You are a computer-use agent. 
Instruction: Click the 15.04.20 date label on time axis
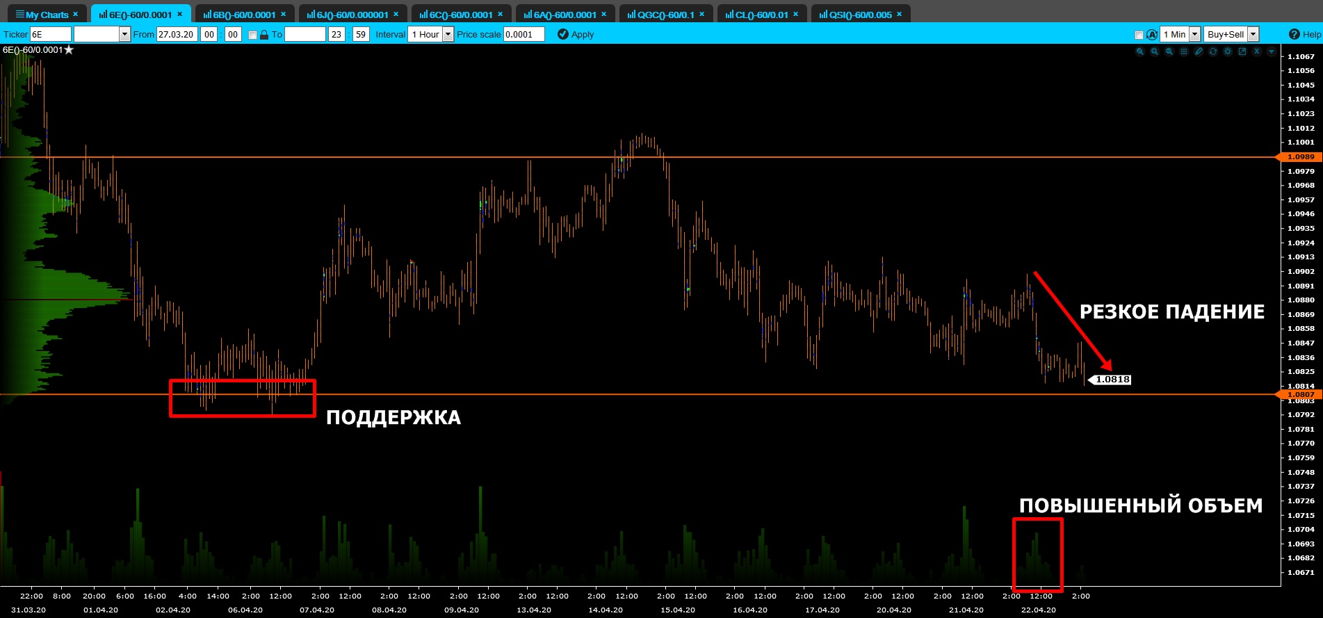(678, 610)
